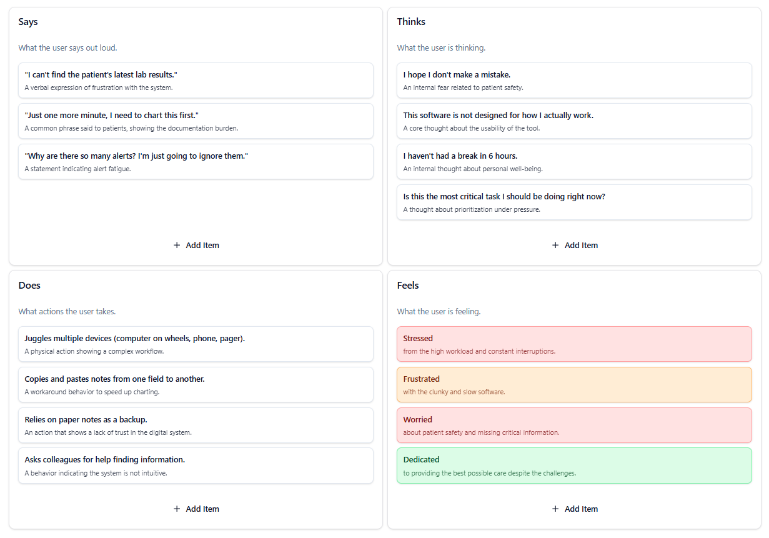Click 'I haven't had a break in 6 hours'

574,162
